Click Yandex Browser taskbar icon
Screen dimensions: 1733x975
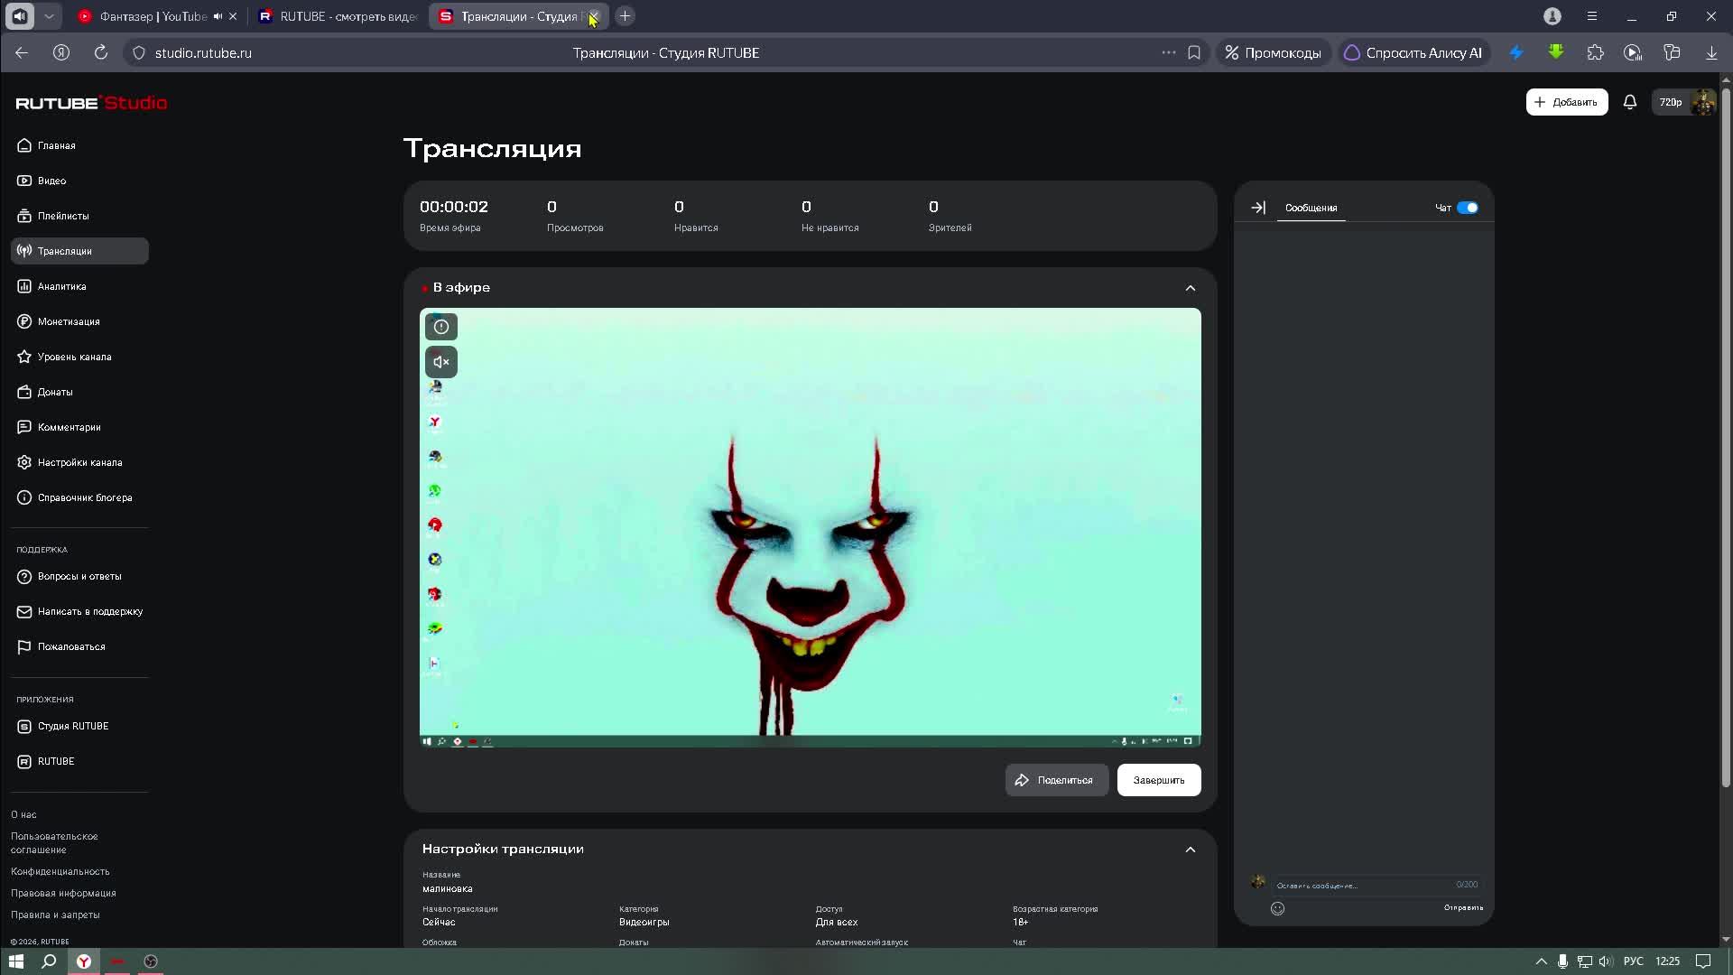pyautogui.click(x=84, y=961)
